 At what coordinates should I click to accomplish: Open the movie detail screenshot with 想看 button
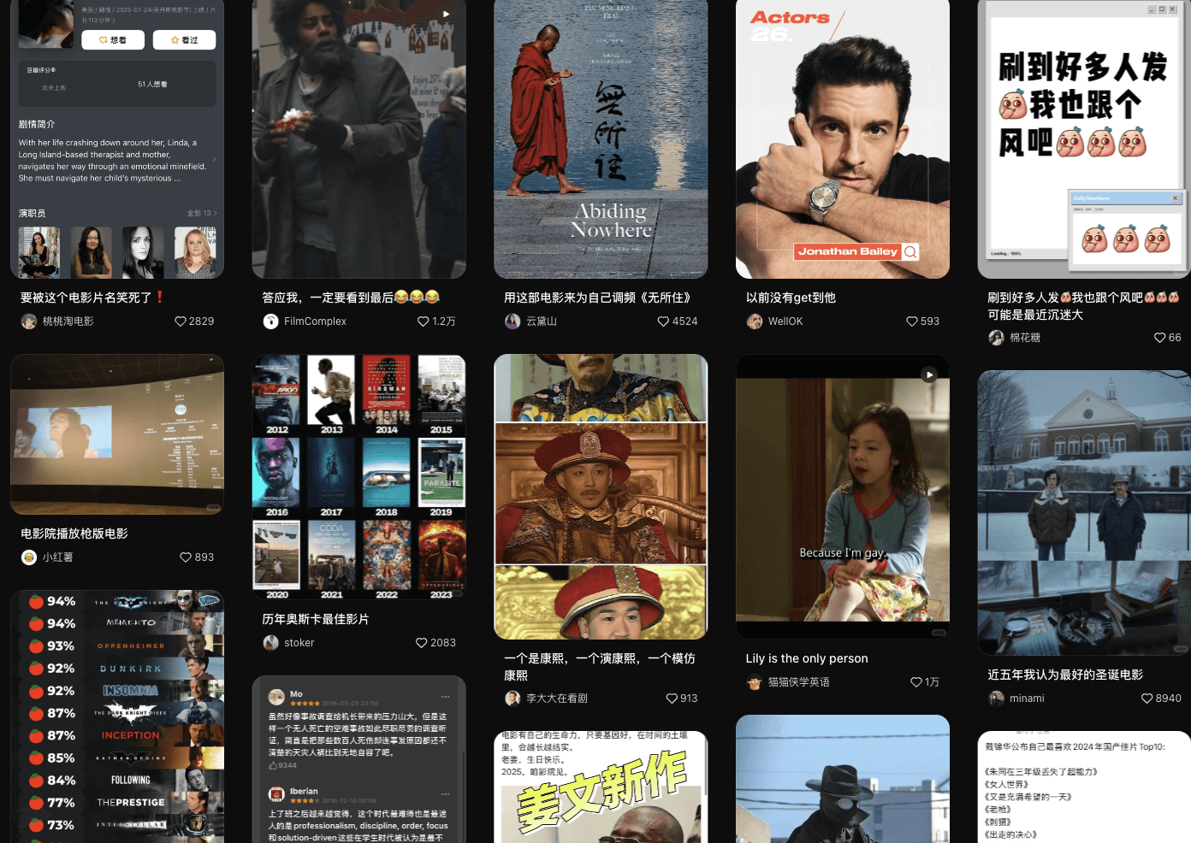click(117, 139)
